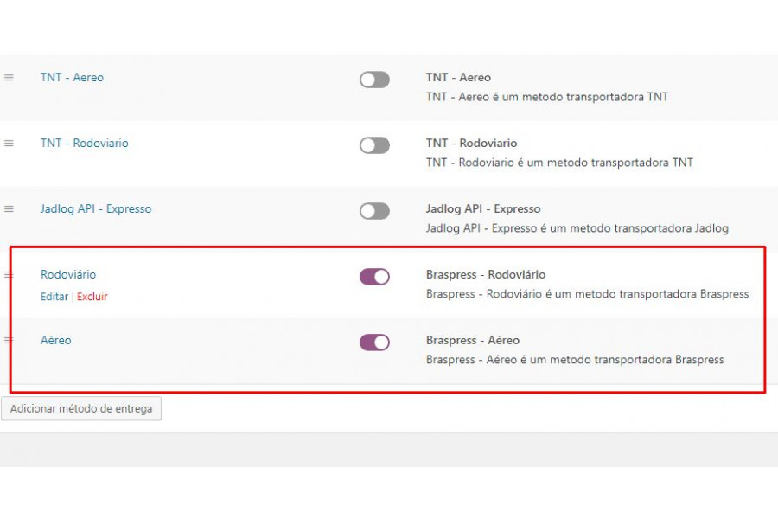Grab the drag handle beside TNT - Aereo
778x519 pixels.
9,78
